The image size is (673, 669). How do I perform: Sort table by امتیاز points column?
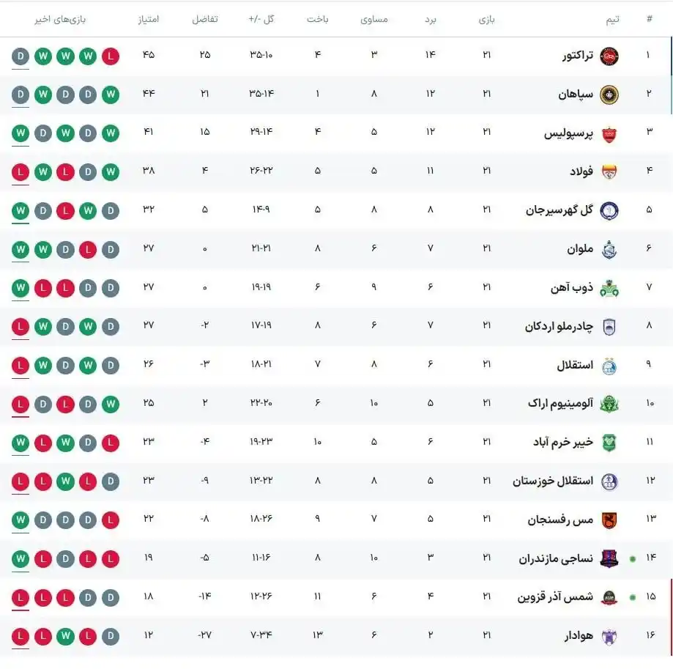(x=149, y=19)
